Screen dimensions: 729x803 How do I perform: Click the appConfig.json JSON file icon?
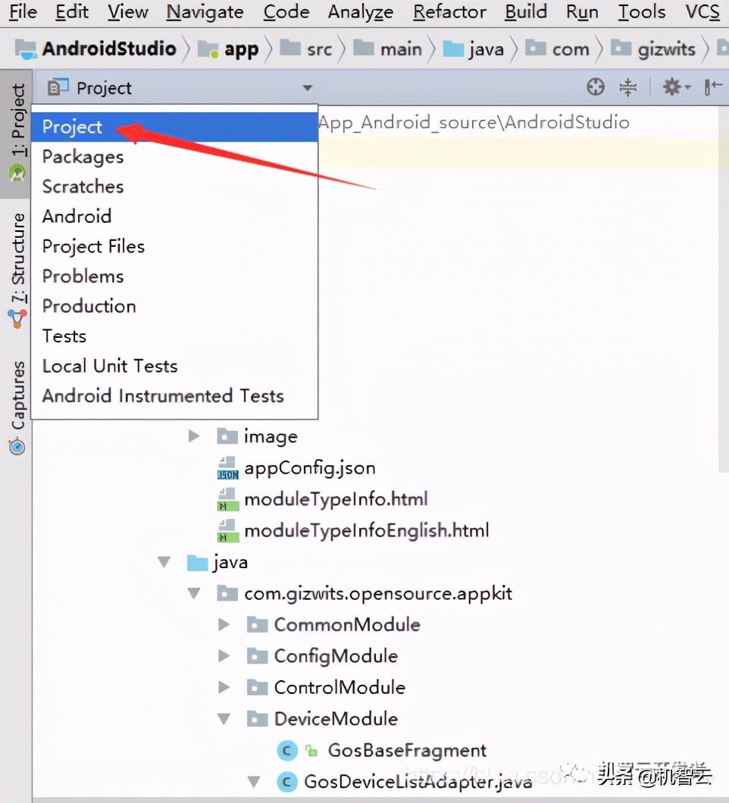[x=227, y=467]
